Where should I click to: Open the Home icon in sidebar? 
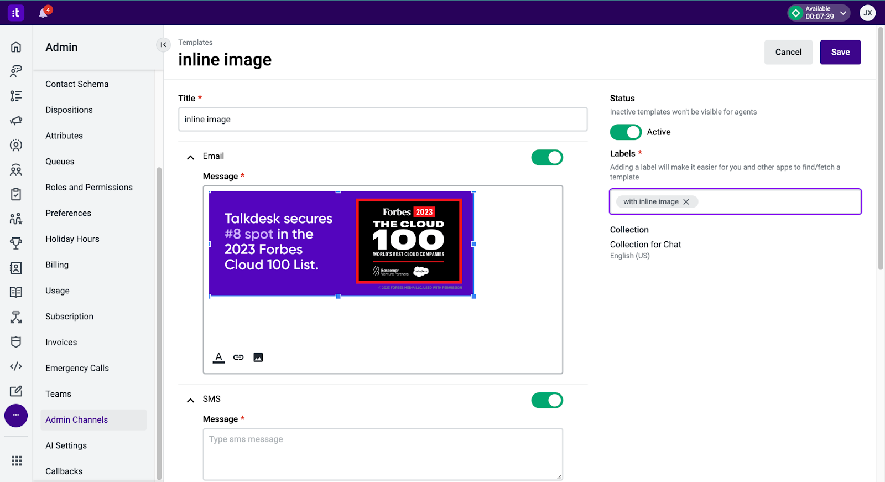[16, 47]
